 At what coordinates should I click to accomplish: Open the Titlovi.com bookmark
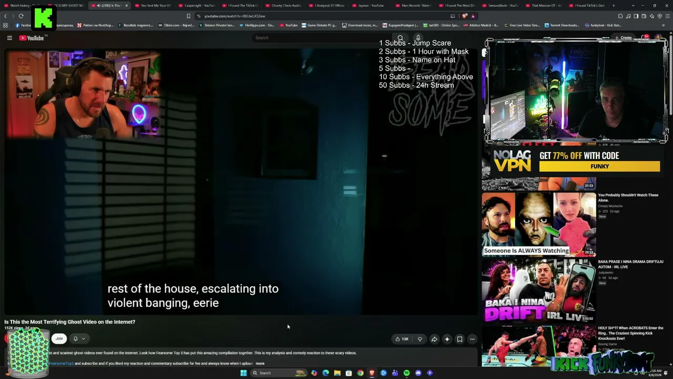pyautogui.click(x=176, y=25)
